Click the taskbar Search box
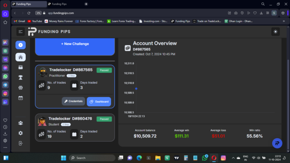Image resolution: width=290 pixels, height=163 pixels. click(92, 158)
